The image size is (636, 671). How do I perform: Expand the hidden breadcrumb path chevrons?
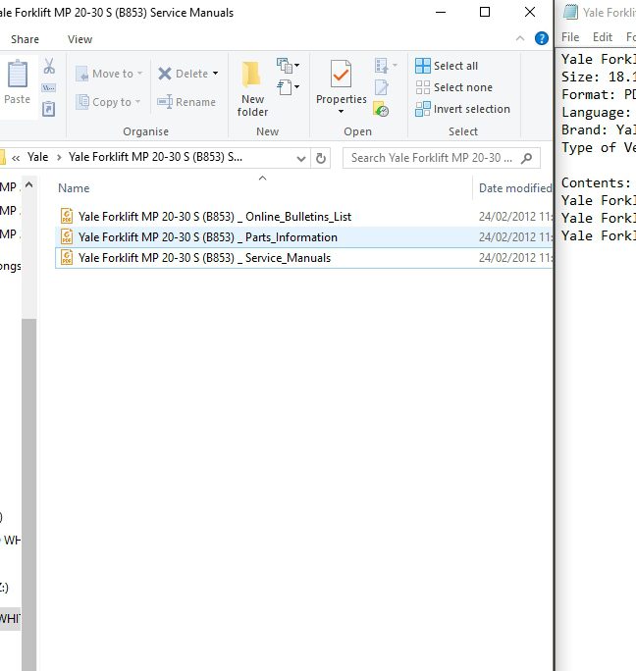pos(16,158)
